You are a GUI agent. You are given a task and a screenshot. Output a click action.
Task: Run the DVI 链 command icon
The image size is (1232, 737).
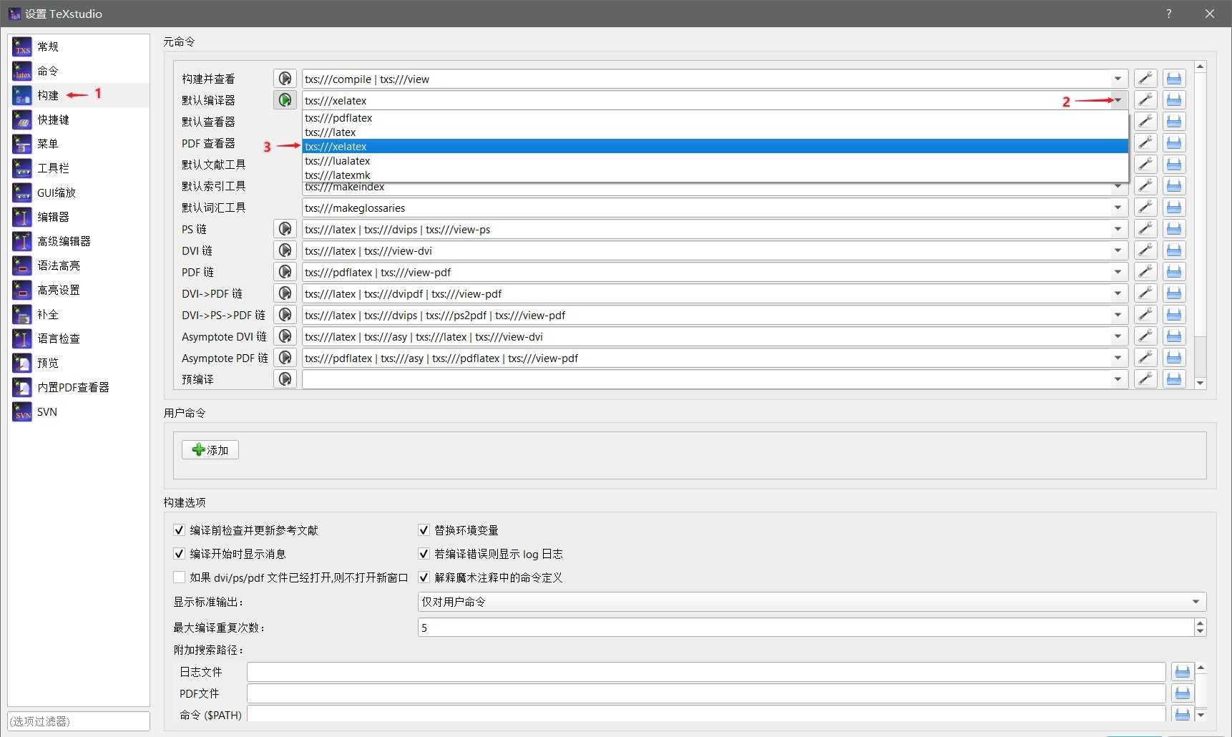285,250
